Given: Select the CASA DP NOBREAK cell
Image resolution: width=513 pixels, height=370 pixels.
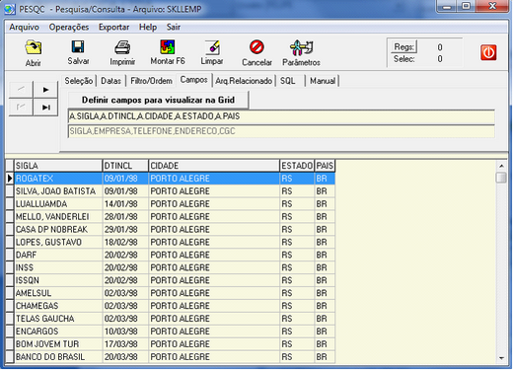Looking at the screenshot, I should 58,229.
